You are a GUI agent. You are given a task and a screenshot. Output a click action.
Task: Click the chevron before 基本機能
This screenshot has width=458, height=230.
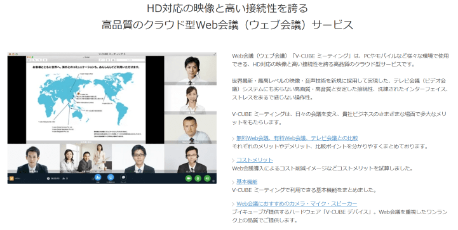(233, 182)
